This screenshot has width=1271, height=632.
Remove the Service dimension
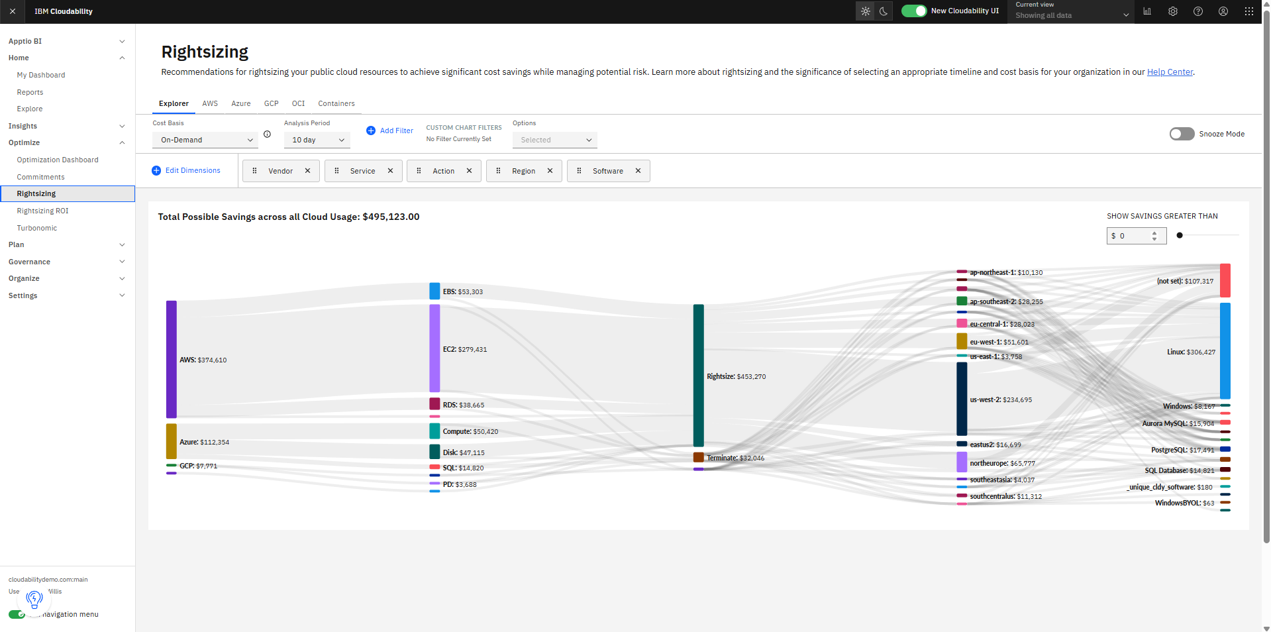pos(391,171)
